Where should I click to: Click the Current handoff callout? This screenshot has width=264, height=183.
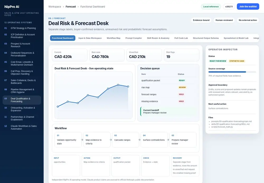coord(168,111)
